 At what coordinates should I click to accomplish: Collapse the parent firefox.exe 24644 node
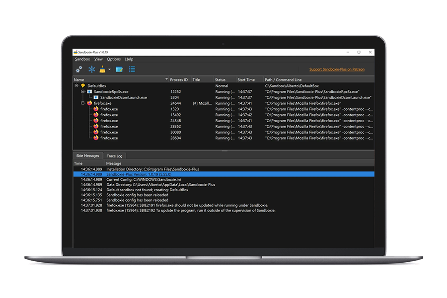coord(83,103)
